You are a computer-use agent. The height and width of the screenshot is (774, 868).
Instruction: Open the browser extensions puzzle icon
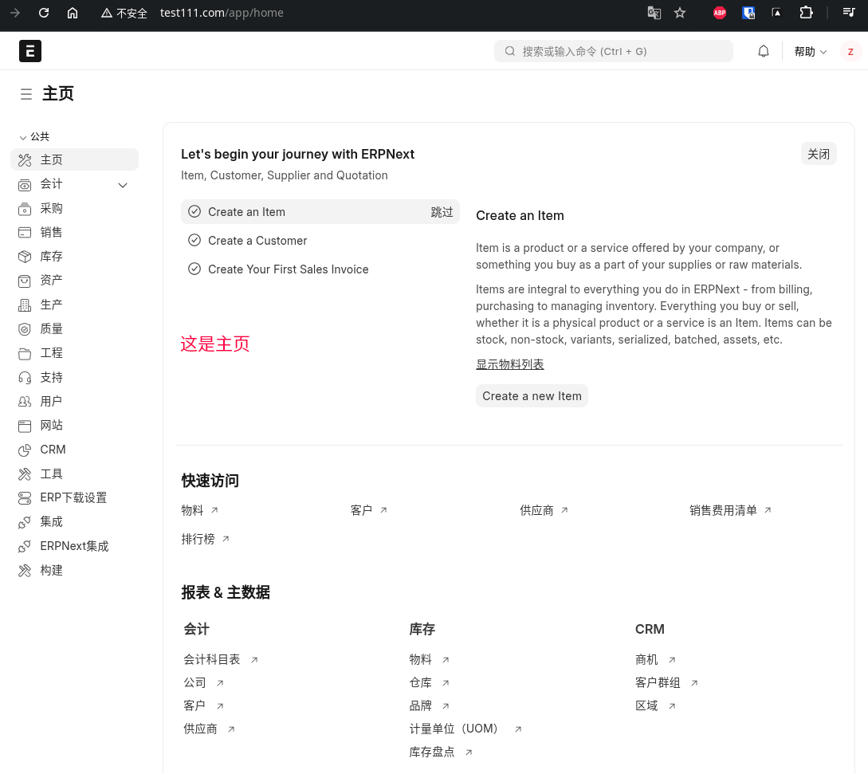[x=806, y=13]
